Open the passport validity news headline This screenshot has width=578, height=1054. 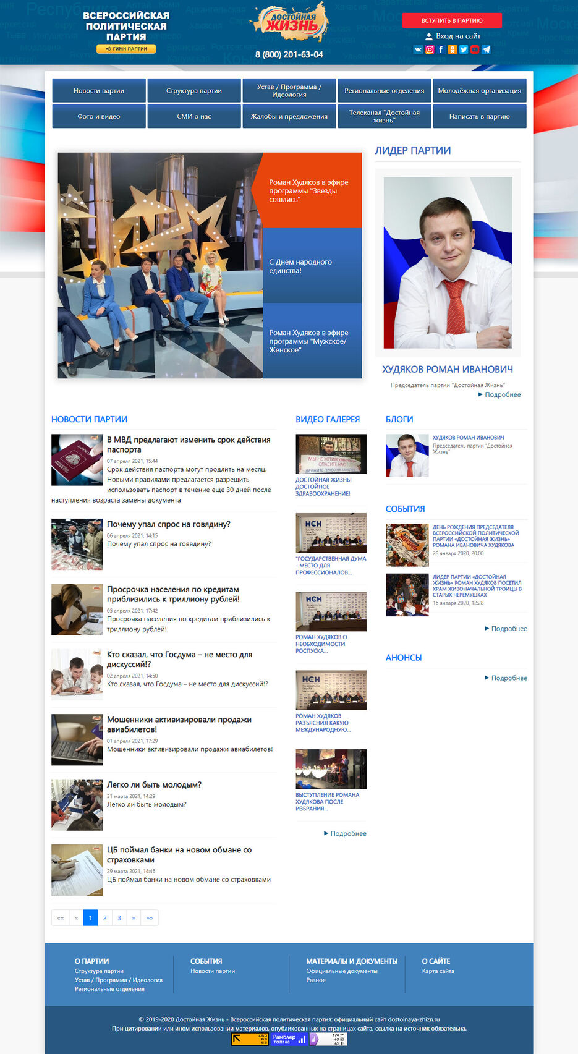189,444
